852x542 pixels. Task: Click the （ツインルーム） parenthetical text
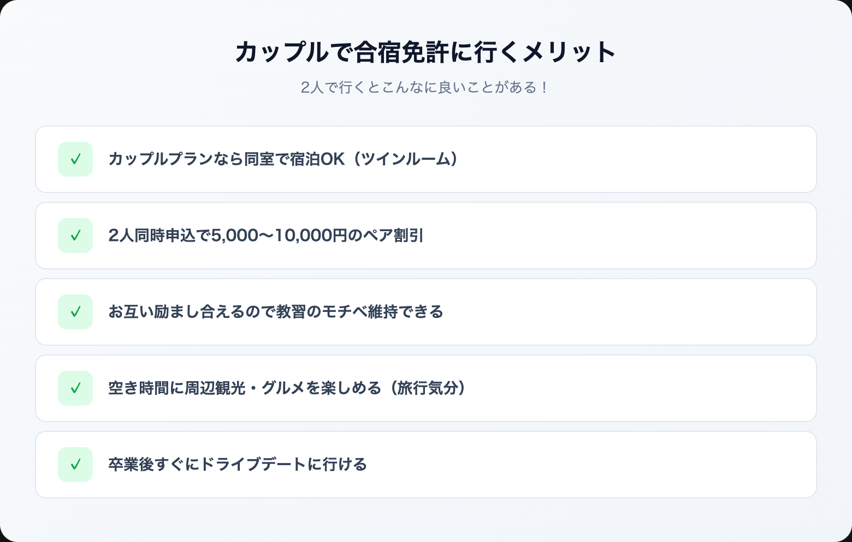click(405, 159)
